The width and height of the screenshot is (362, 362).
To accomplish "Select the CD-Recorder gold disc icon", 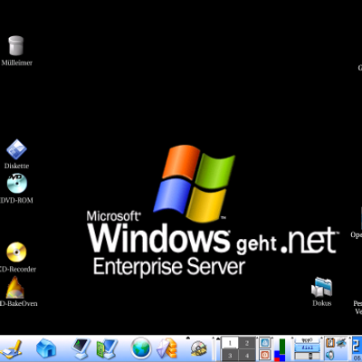I will (x=16, y=252).
